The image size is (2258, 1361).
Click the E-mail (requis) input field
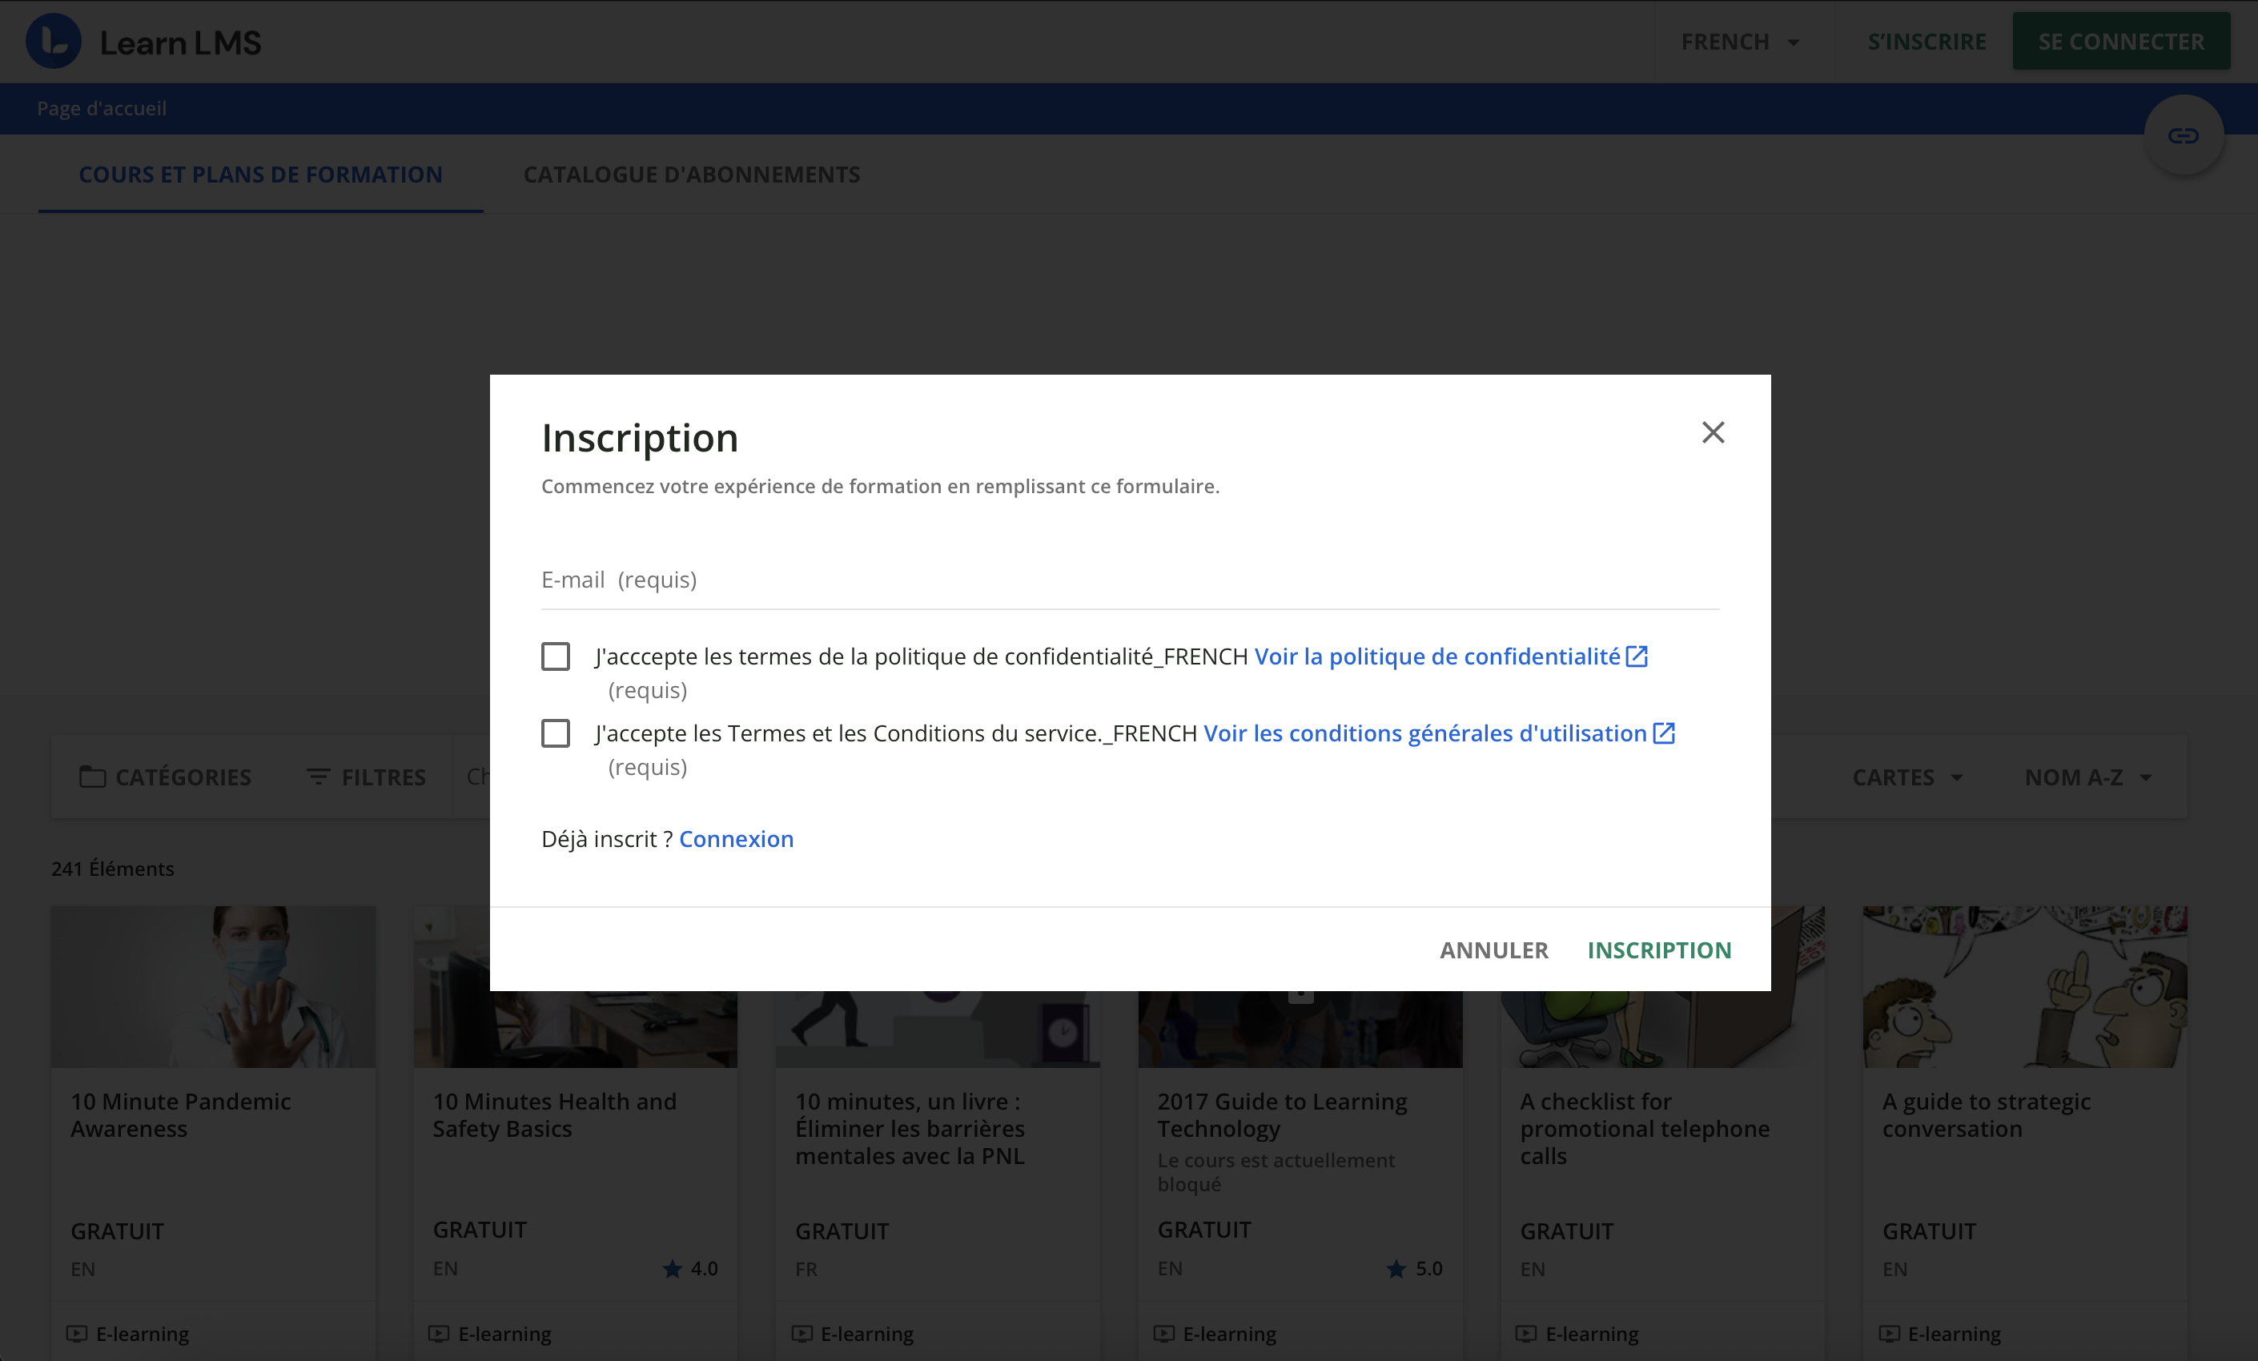[1130, 580]
